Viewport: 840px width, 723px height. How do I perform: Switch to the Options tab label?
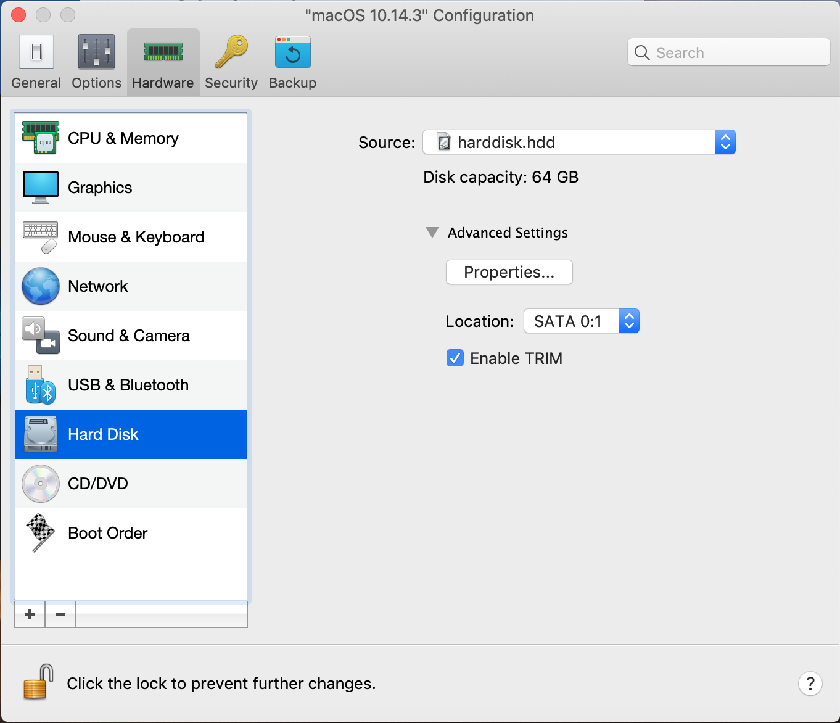pos(97,83)
